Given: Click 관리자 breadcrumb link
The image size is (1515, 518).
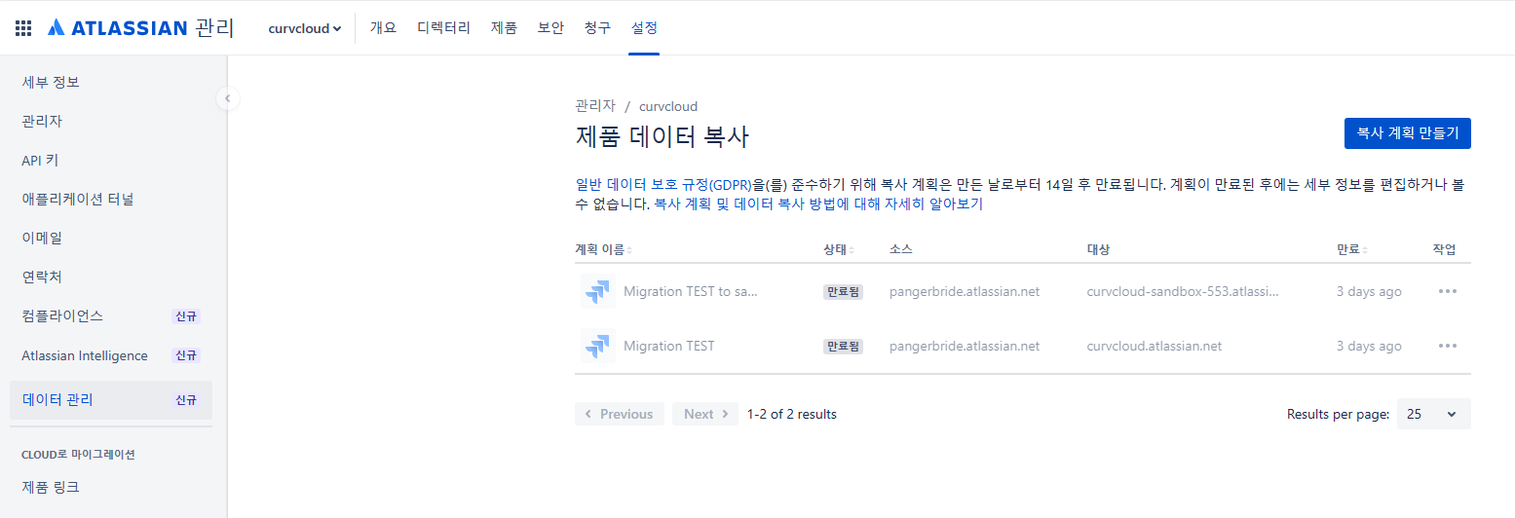Looking at the screenshot, I should pos(595,106).
